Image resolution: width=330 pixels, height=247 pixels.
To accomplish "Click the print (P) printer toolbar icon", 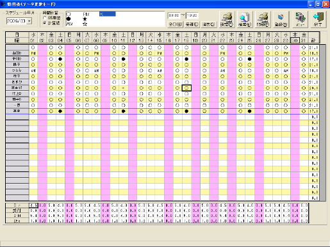I will point(263,19).
